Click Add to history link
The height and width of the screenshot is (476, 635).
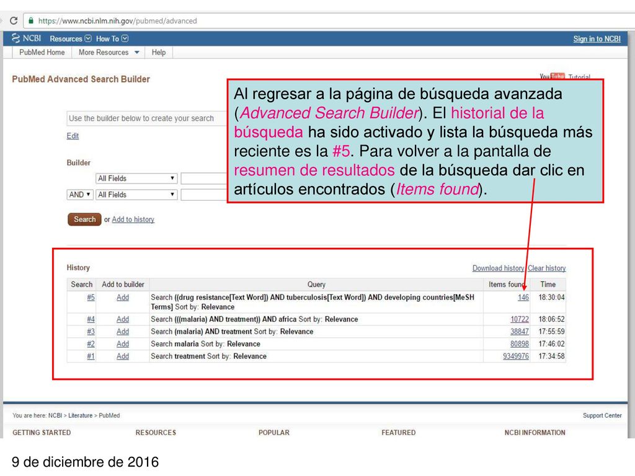[x=133, y=219]
